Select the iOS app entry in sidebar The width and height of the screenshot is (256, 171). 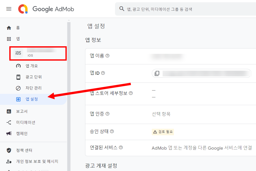tap(38, 53)
